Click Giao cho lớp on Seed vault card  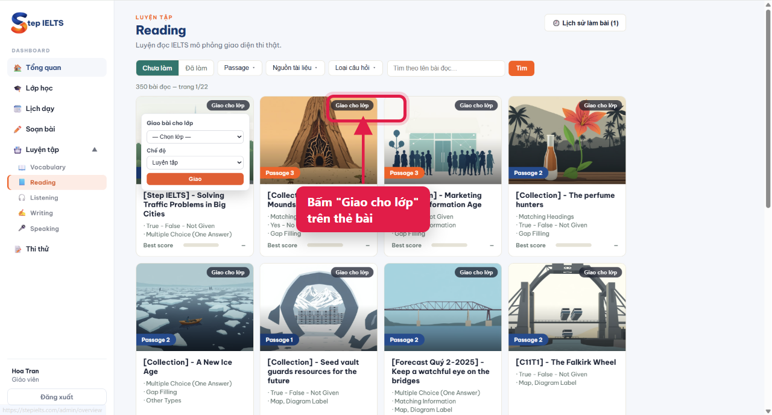(x=352, y=273)
